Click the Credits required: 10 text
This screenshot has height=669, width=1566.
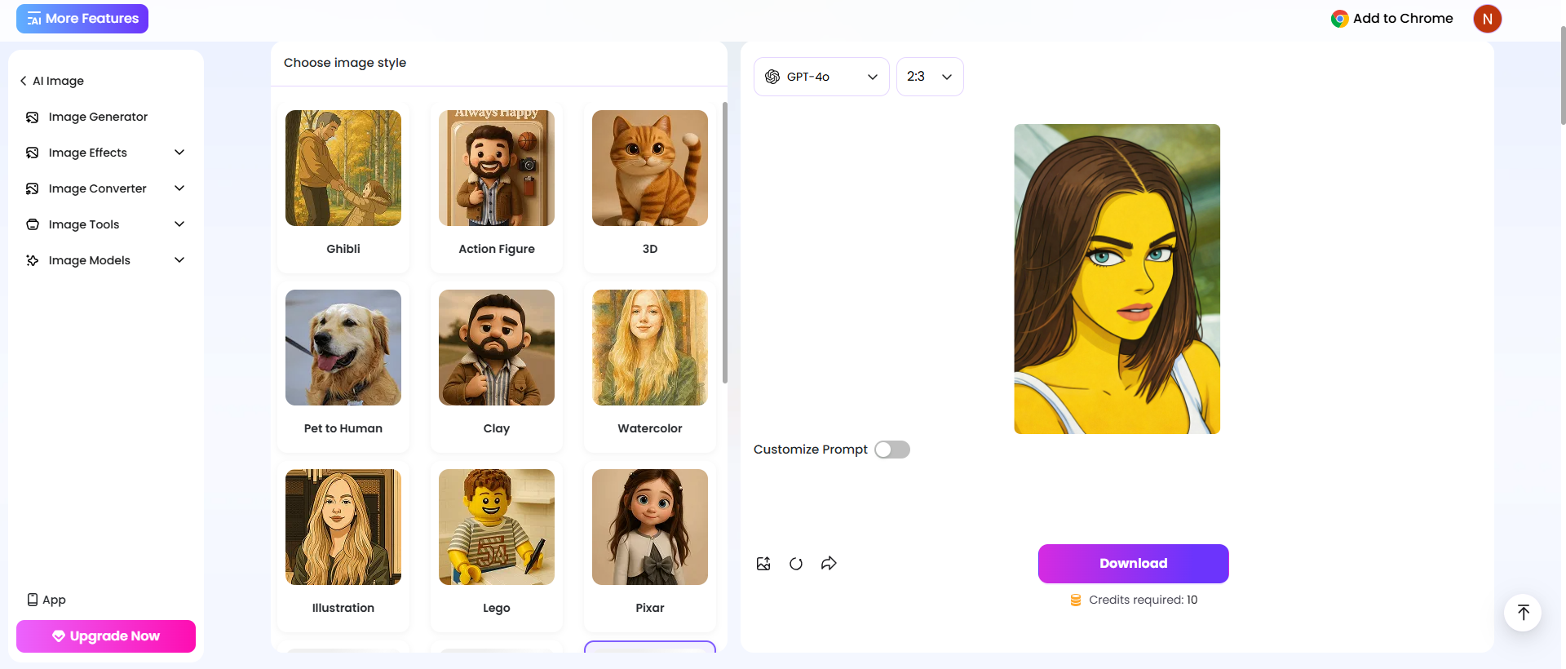(x=1144, y=600)
